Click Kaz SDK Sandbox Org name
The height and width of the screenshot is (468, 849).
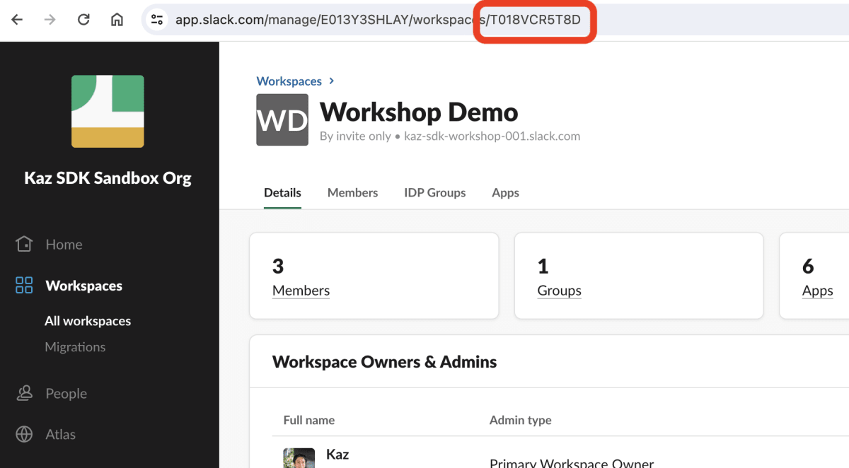click(108, 178)
